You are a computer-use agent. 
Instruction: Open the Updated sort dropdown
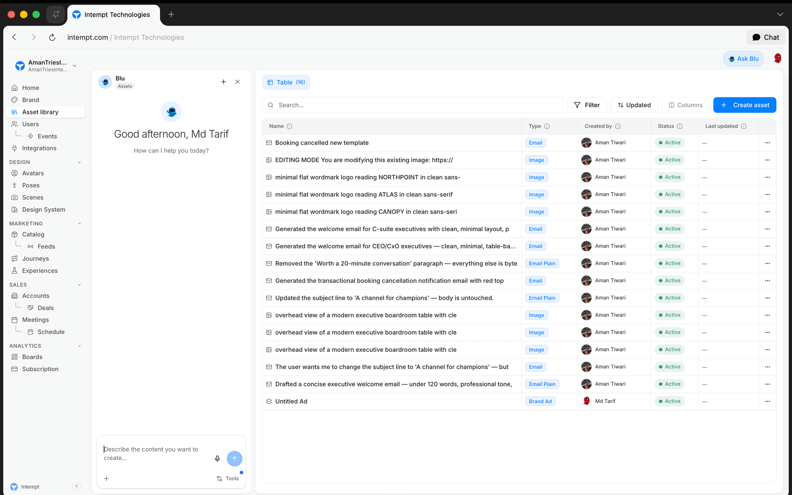click(x=634, y=105)
